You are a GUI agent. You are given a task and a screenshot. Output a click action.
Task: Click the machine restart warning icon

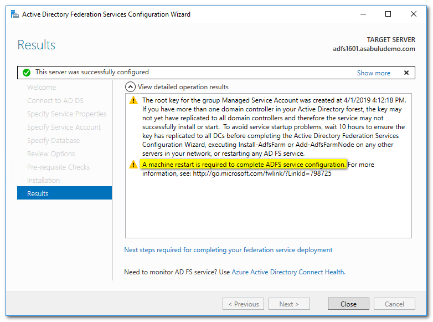click(133, 165)
